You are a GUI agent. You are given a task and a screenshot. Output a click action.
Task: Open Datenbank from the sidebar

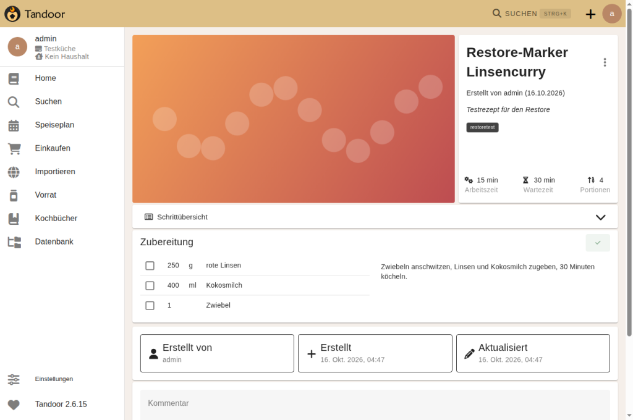pyautogui.click(x=62, y=242)
